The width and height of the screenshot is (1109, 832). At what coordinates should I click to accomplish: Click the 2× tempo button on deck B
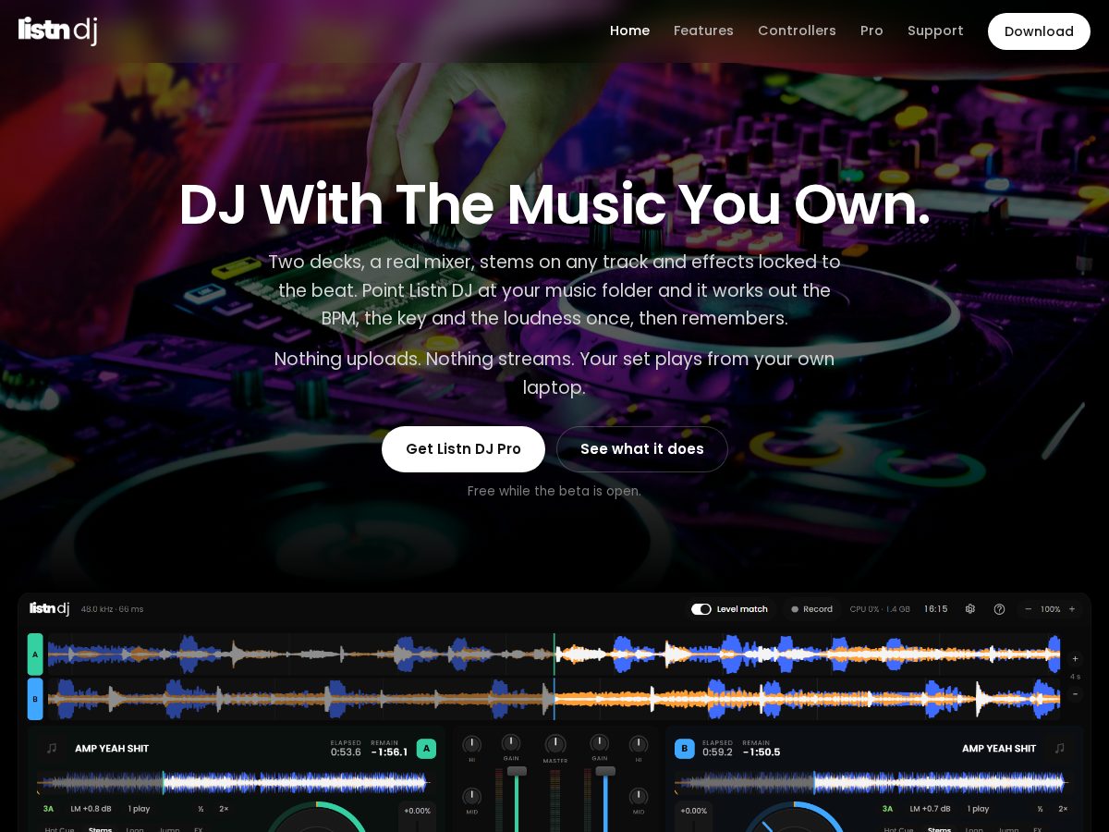point(1063,809)
